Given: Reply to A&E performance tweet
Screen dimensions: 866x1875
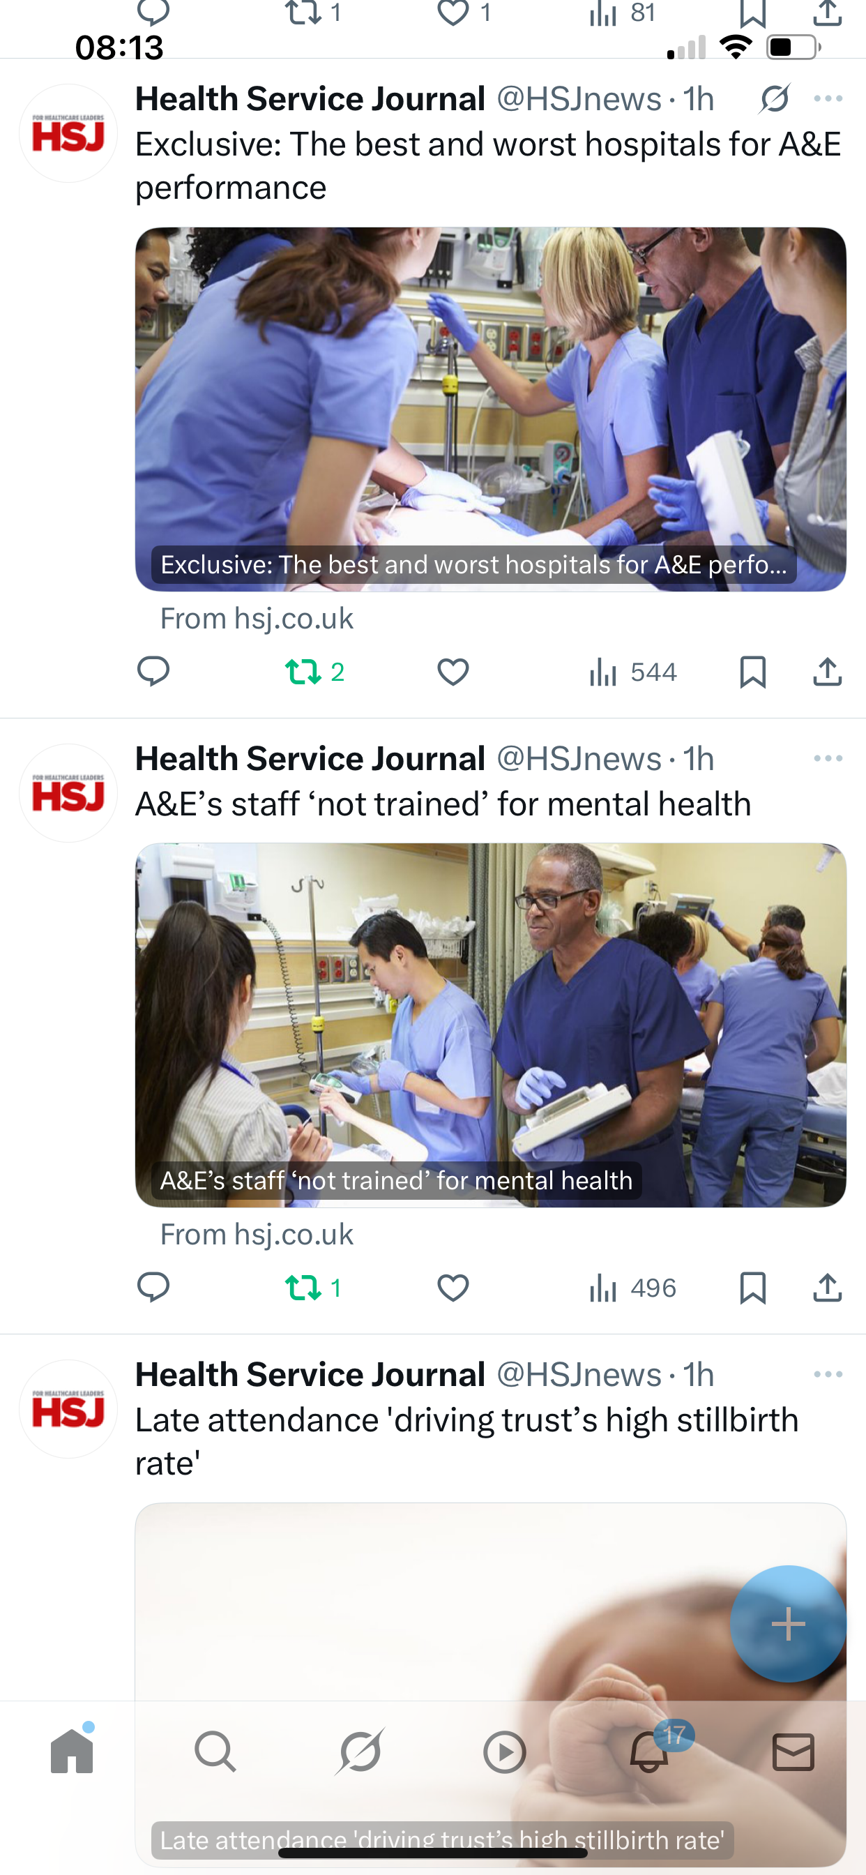Looking at the screenshot, I should (x=153, y=671).
